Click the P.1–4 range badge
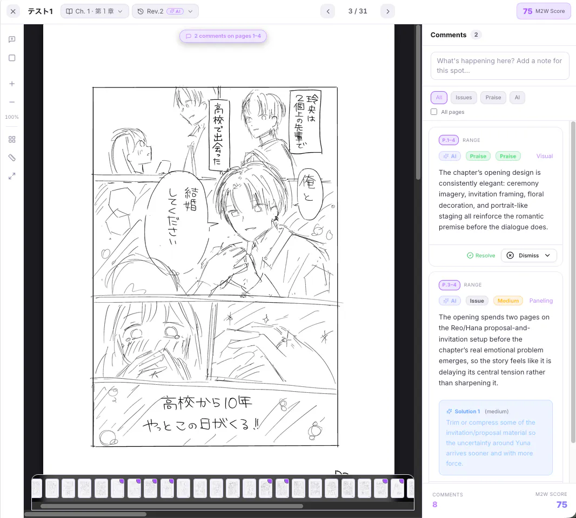 pos(448,140)
